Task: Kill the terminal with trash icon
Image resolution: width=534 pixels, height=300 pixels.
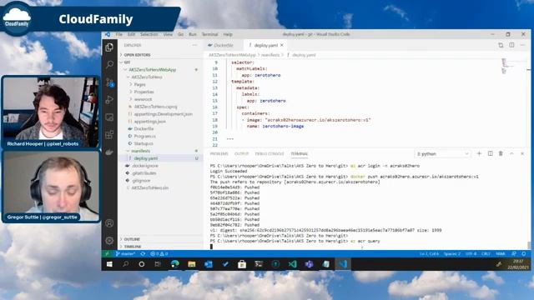Action: pyautogui.click(x=501, y=153)
